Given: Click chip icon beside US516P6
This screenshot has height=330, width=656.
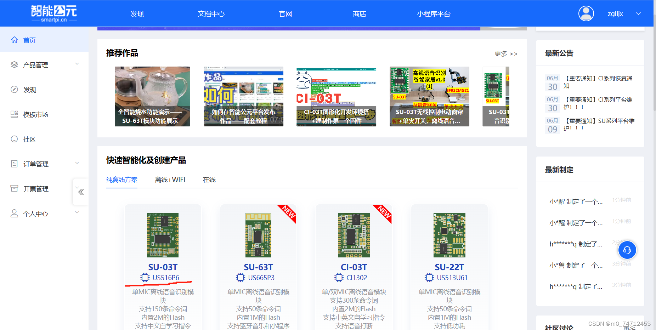Looking at the screenshot, I should click(x=145, y=278).
